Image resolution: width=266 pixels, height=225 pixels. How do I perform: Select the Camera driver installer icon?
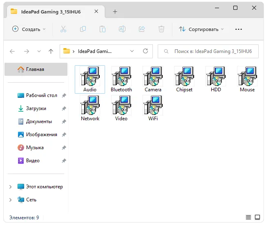tap(153, 76)
